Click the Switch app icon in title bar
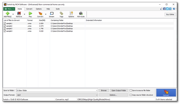The width and height of the screenshot is (180, 104). (x=5, y=4)
